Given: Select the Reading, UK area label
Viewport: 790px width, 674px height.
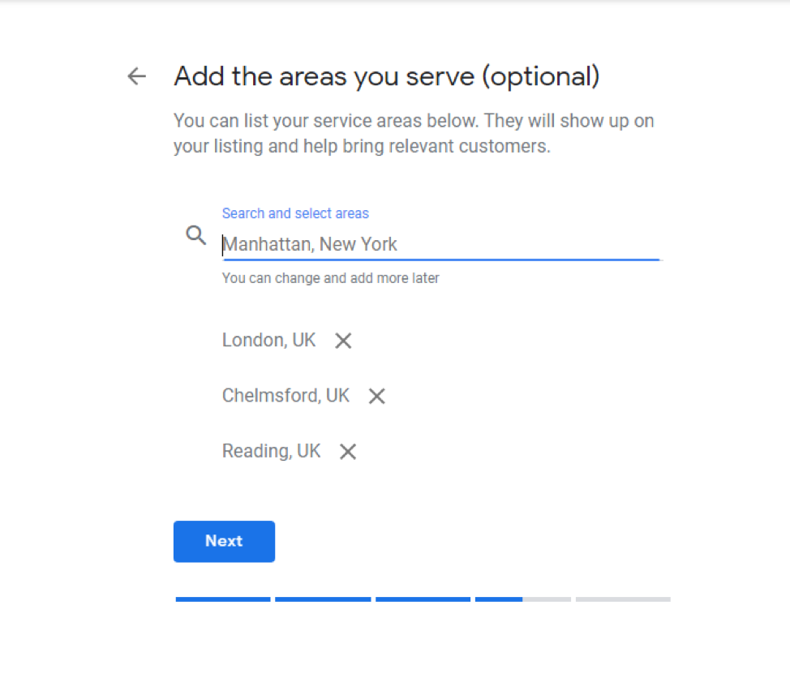Looking at the screenshot, I should point(271,451).
